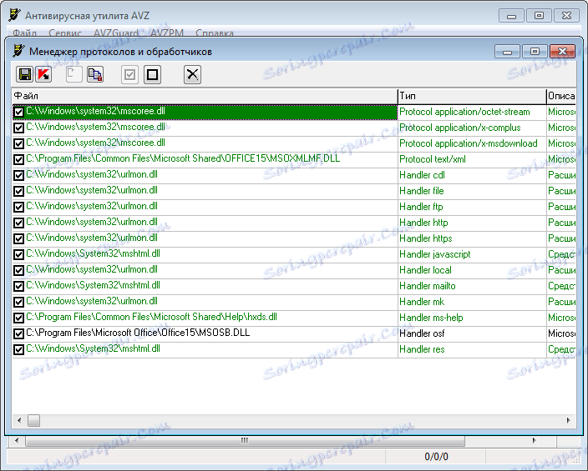The image size is (588, 471).
Task: Open the AVZPM menu
Action: pyautogui.click(x=167, y=33)
